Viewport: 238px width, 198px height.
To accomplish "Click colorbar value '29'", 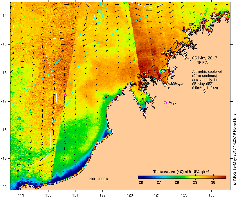I will coord(195,183).
